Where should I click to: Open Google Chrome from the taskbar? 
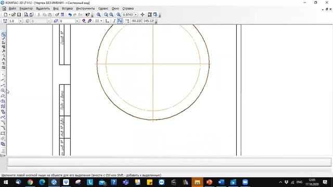[x=30, y=182]
